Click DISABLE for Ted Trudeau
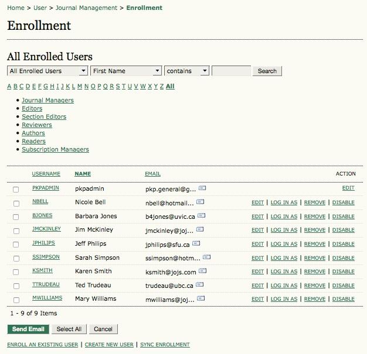The height and width of the screenshot is (354, 367). [x=344, y=286]
